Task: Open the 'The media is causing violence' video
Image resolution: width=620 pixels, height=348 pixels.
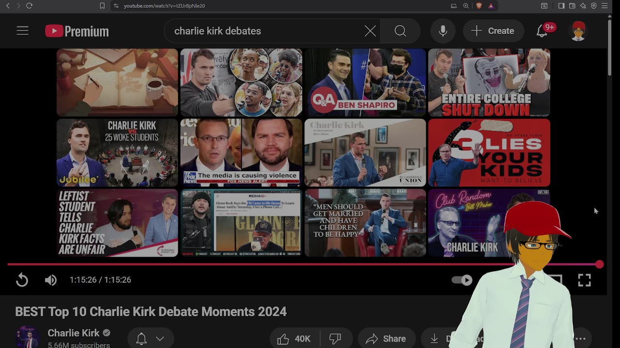Action: tap(241, 153)
